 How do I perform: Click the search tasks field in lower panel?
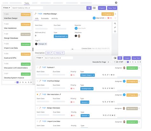point(59,58)
